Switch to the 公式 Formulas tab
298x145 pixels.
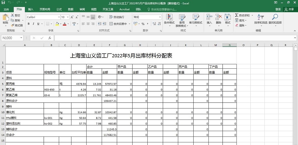click(x=59, y=9)
